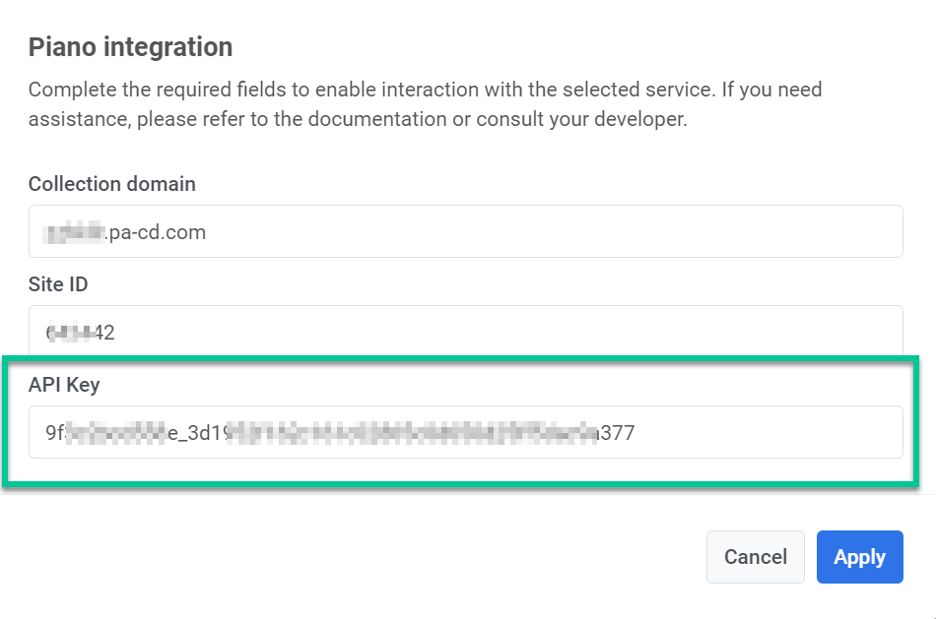Click the Site ID field label
This screenshot has height=619, width=936.
[x=58, y=284]
